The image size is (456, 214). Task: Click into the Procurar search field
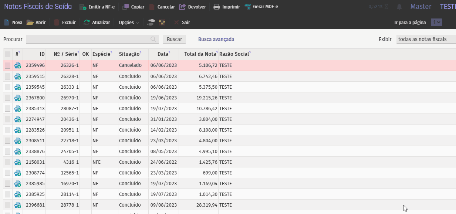click(x=92, y=39)
